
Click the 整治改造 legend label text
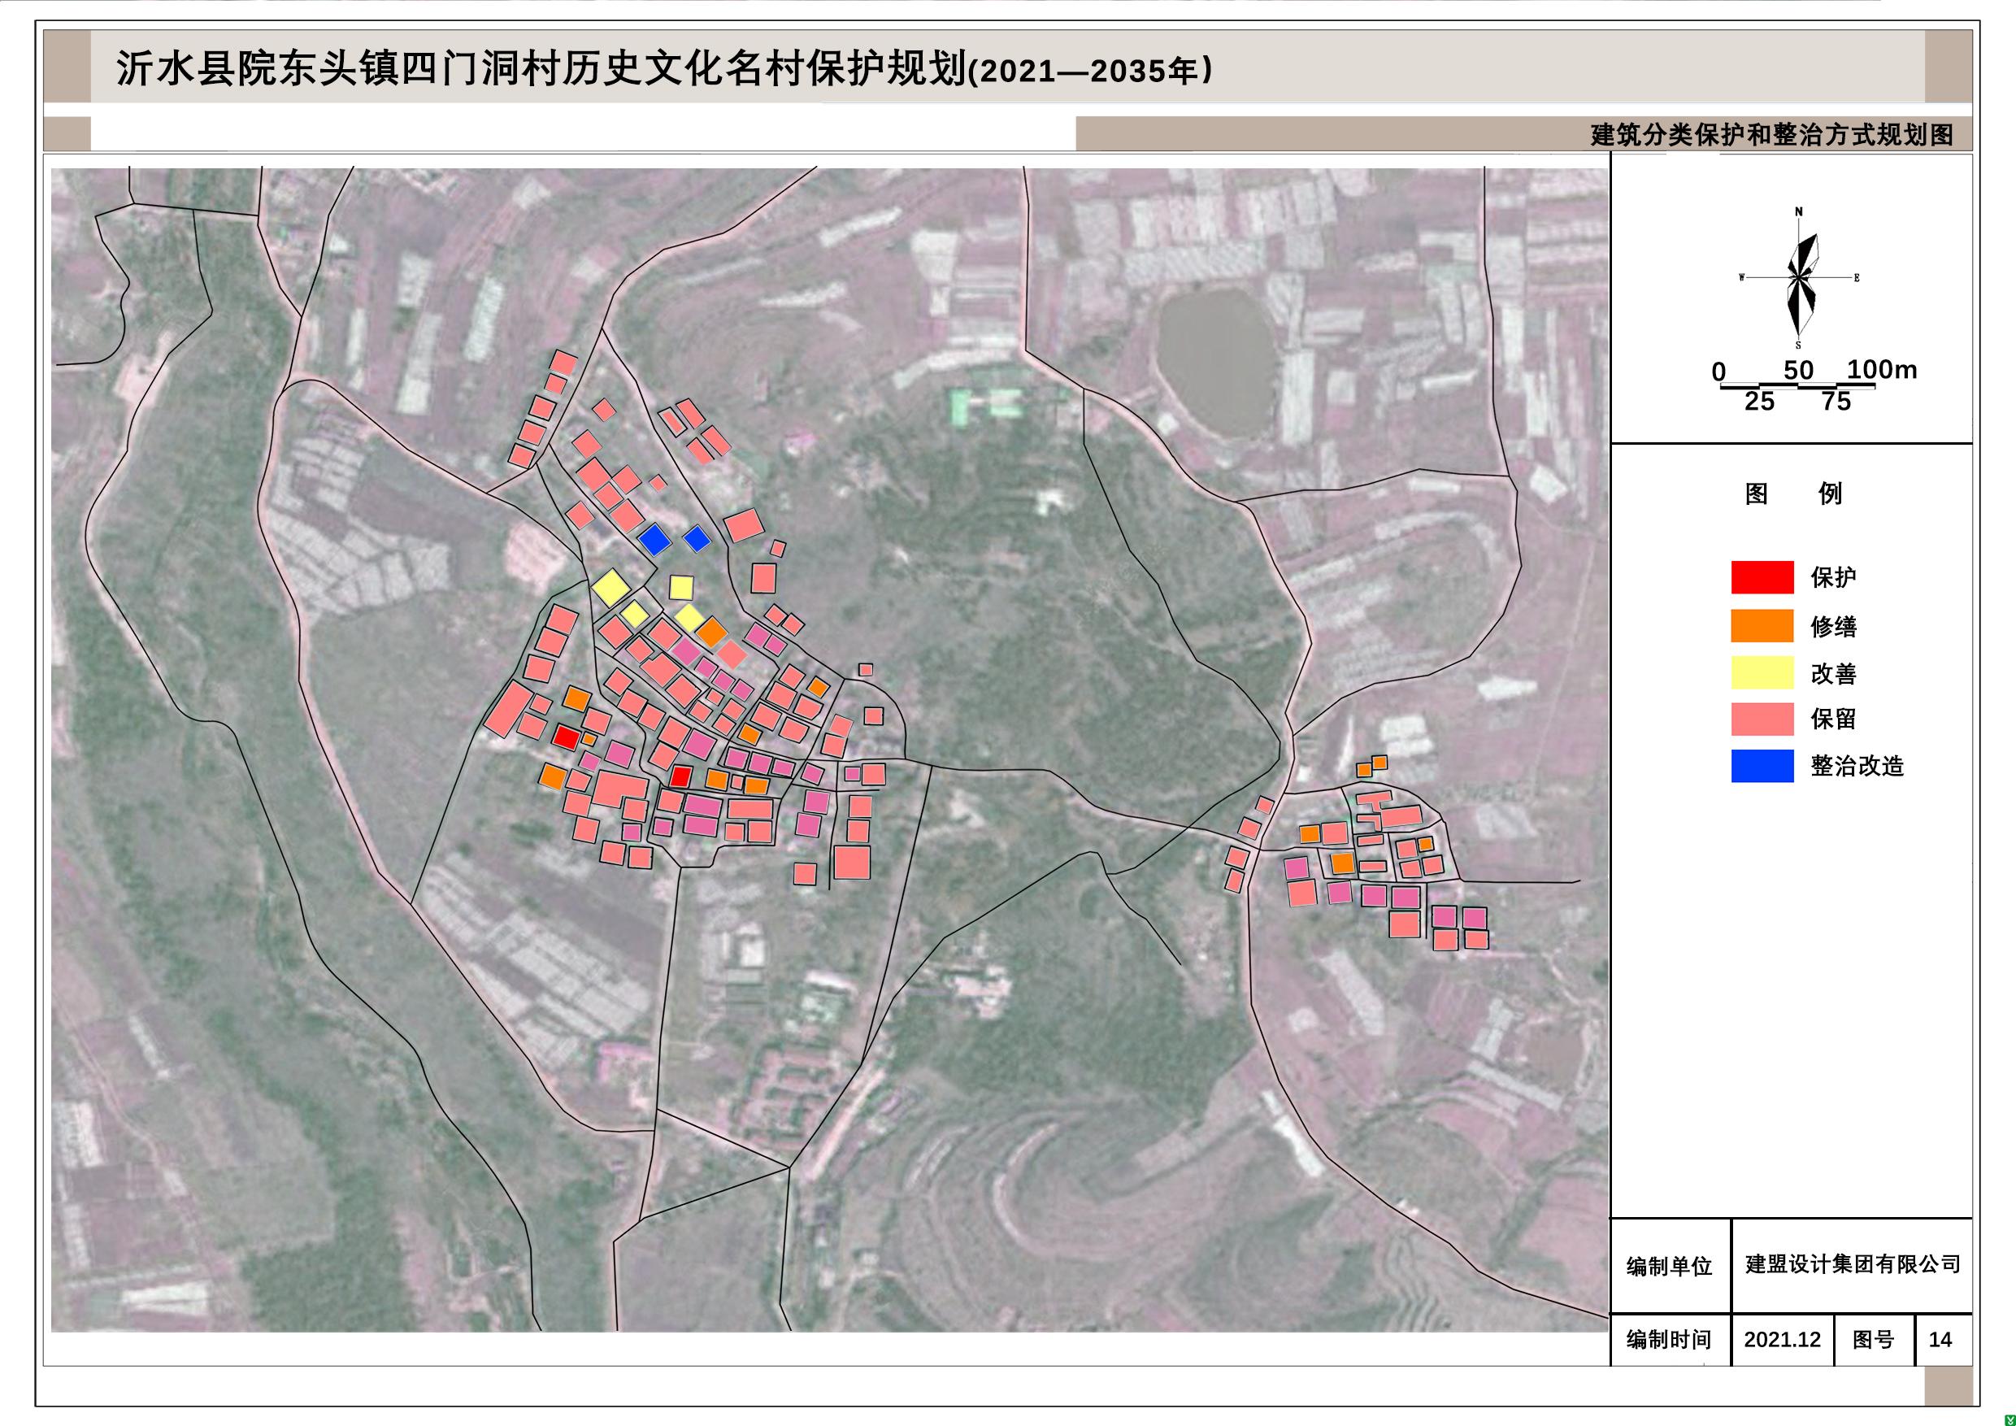(1857, 766)
